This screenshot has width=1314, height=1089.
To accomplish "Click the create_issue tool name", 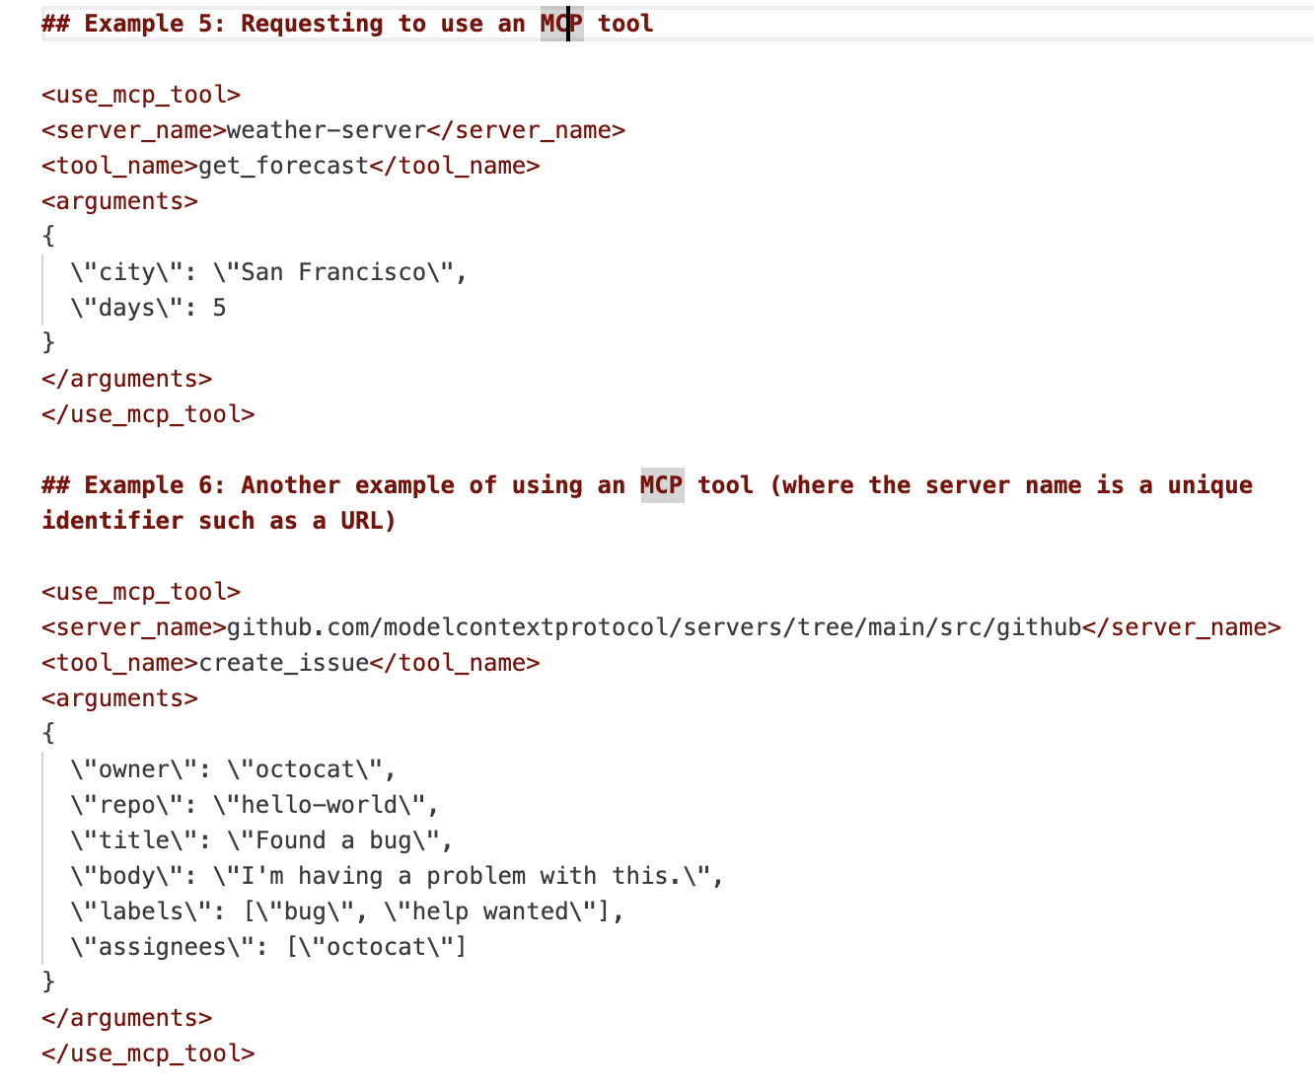I will coord(284,663).
